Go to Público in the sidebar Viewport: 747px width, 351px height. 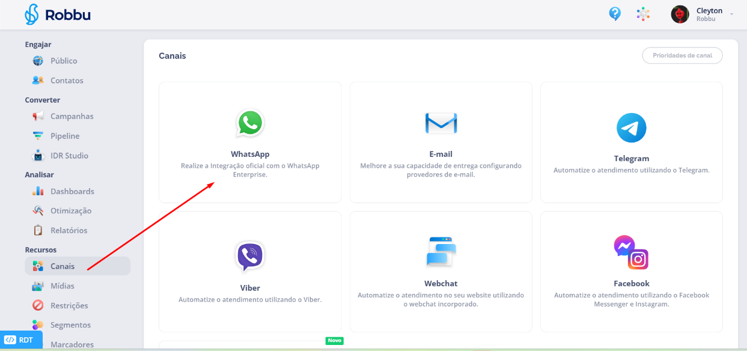coord(64,61)
